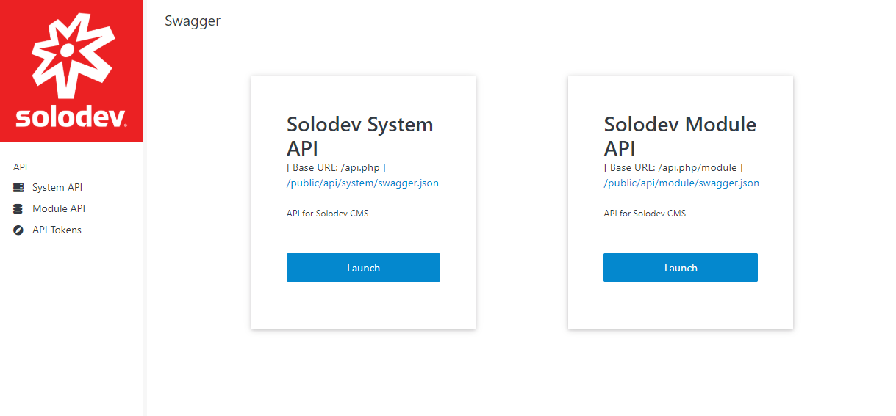Click the Base URL /api.php text
Image resolution: width=896 pixels, height=416 pixels.
336,168
